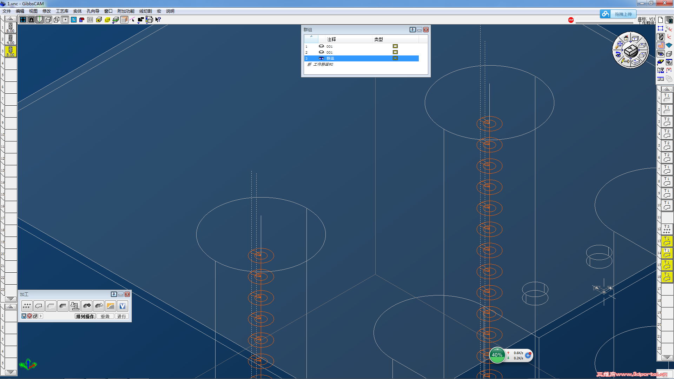Click the home view on trackball
This screenshot has width=674, height=379.
(x=626, y=38)
